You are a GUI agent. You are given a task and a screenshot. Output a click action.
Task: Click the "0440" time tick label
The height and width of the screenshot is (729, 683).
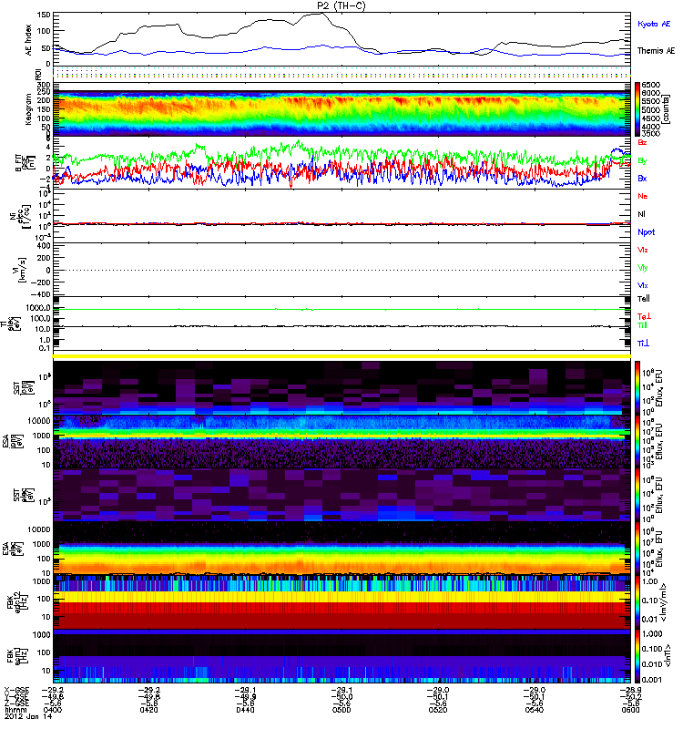(245, 710)
